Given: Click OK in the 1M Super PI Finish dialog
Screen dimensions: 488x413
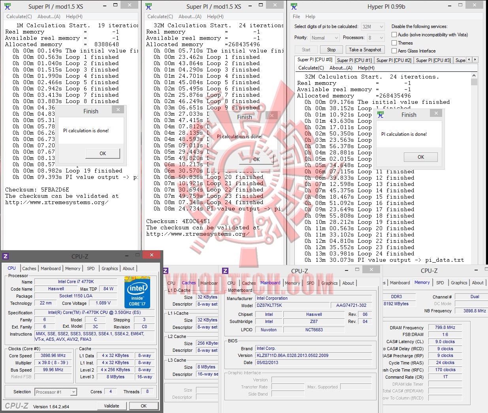Looking at the screenshot, I should [103, 154].
